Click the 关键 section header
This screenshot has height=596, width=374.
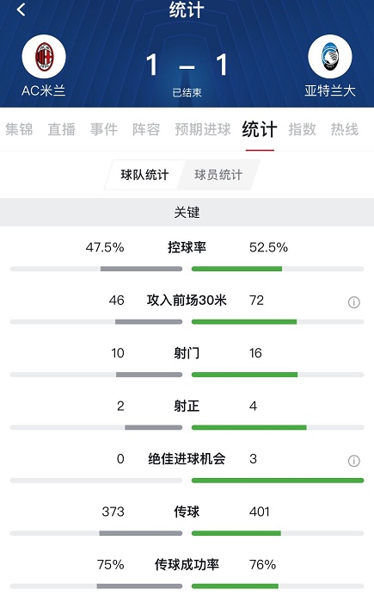click(x=187, y=212)
